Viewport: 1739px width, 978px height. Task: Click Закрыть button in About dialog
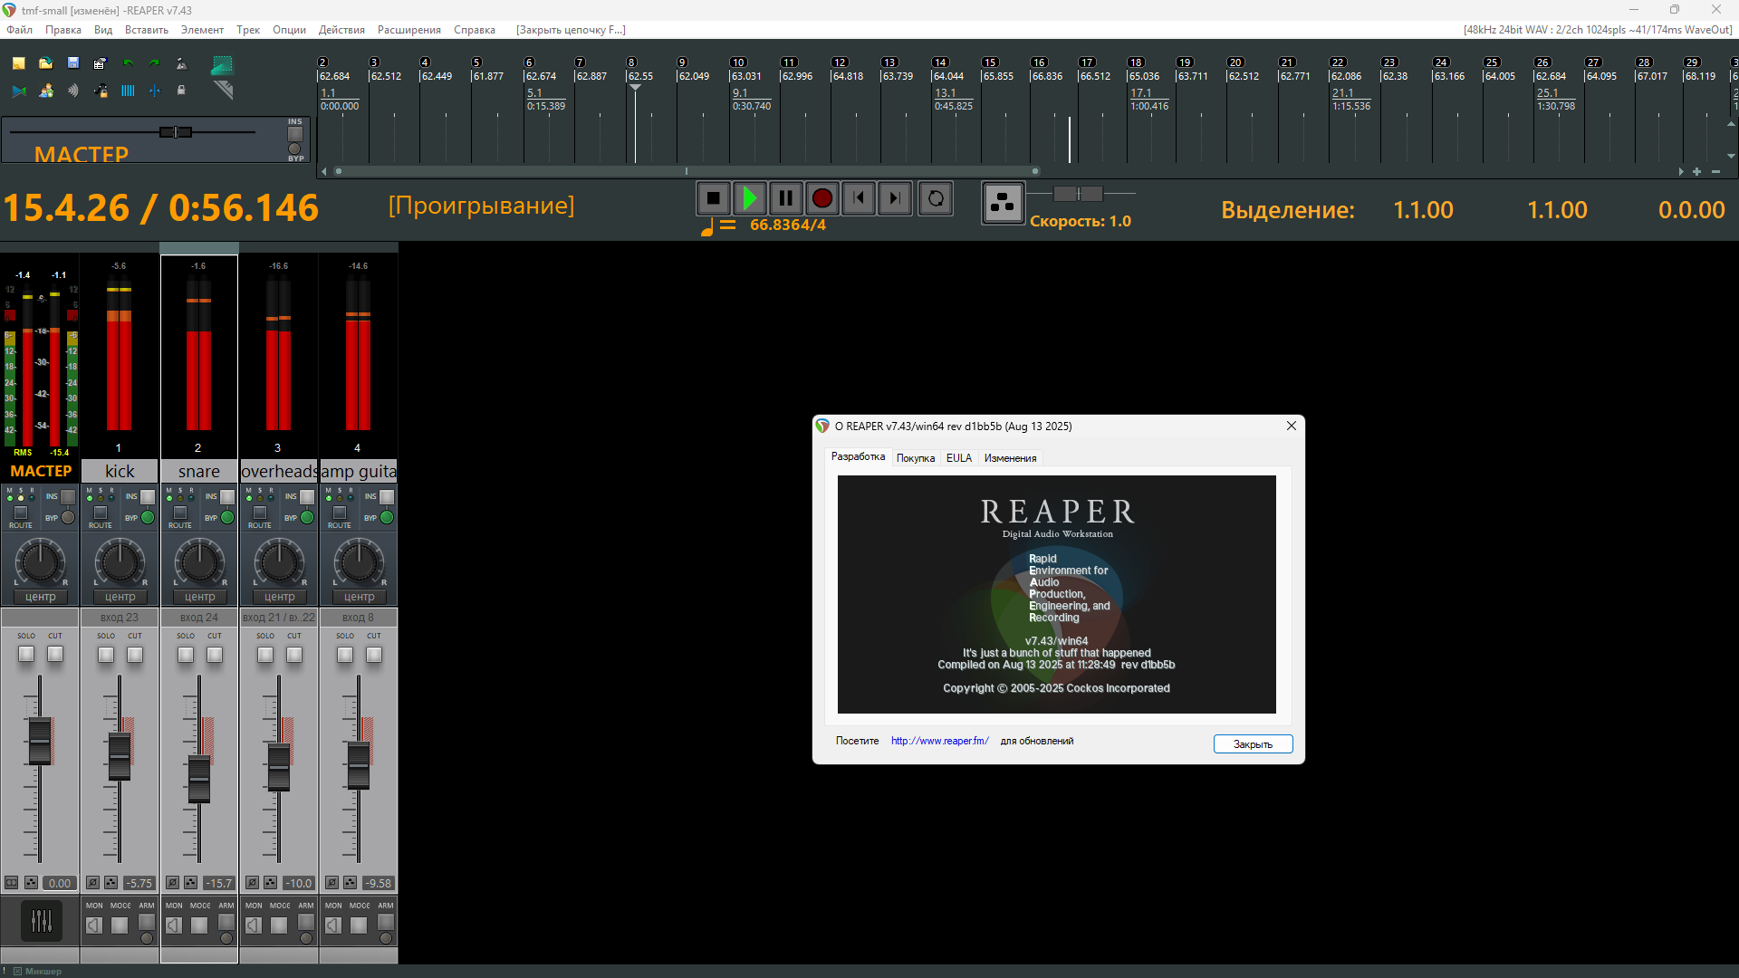coord(1253,744)
